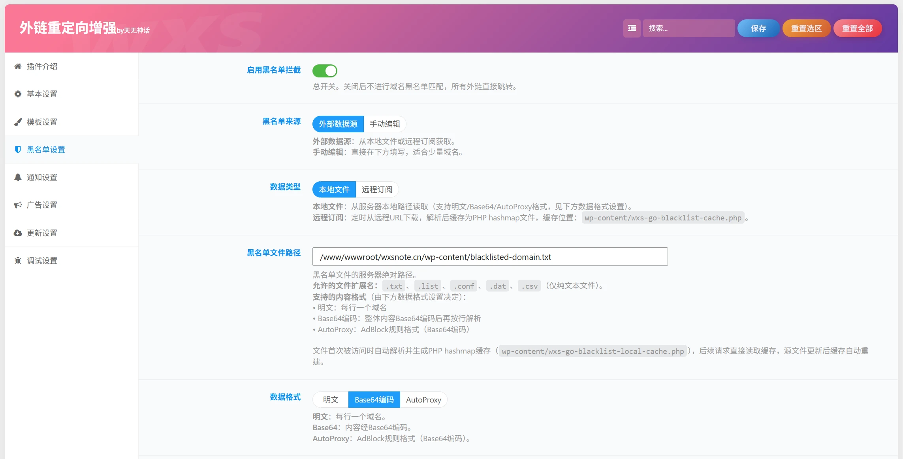This screenshot has height=459, width=903.
Task: Click the 重置全部 button
Action: [858, 28]
